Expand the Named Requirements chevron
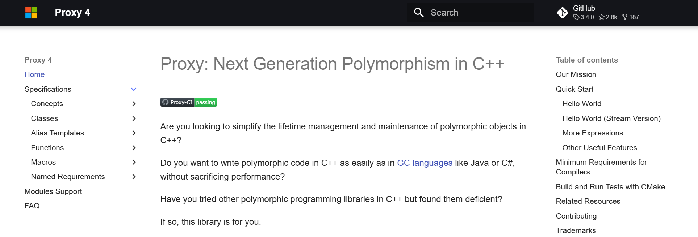This screenshot has height=237, width=698. click(134, 177)
